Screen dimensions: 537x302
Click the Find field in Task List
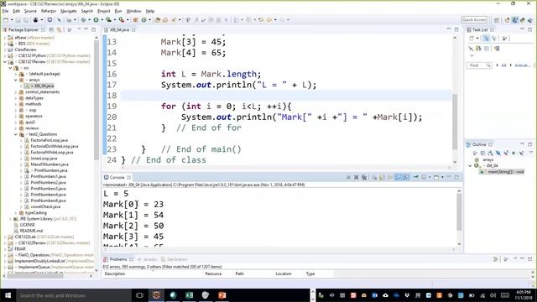pos(479,65)
